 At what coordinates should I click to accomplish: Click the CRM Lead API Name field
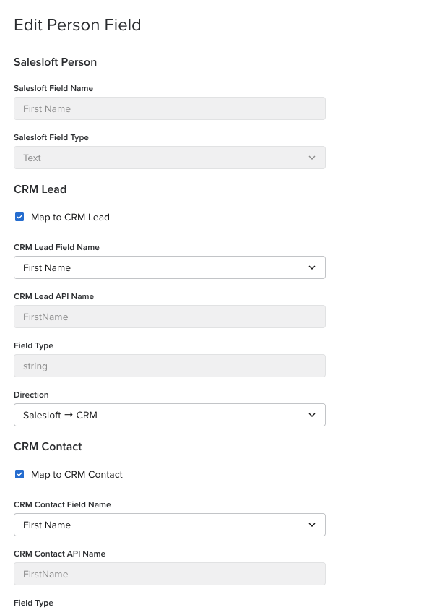(x=170, y=317)
